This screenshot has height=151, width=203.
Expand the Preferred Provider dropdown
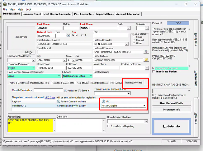coord(127,44)
